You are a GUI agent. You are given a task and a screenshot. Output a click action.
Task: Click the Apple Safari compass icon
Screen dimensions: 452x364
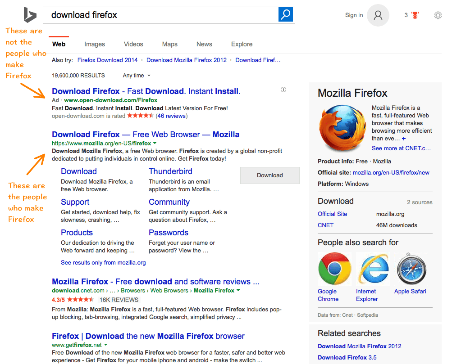click(x=411, y=269)
